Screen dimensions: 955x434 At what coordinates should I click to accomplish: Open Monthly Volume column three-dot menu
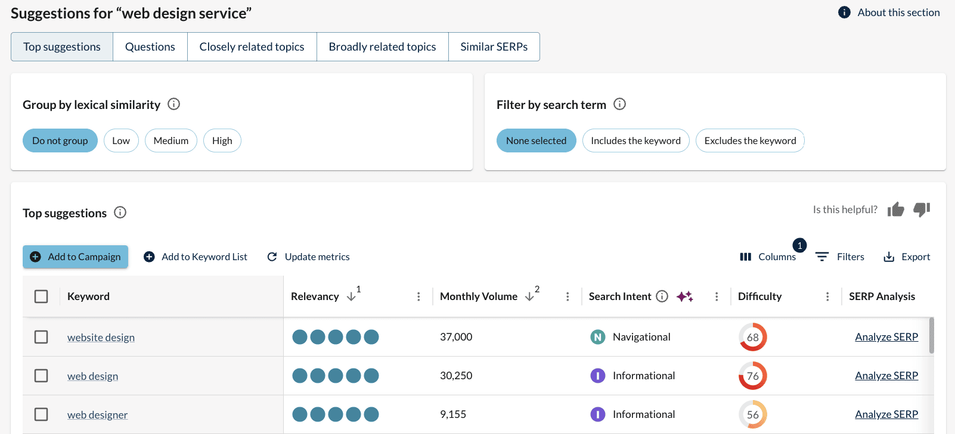[568, 296]
